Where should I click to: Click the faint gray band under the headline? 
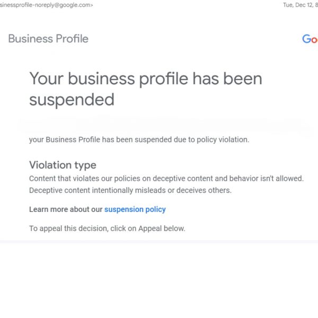(162, 123)
